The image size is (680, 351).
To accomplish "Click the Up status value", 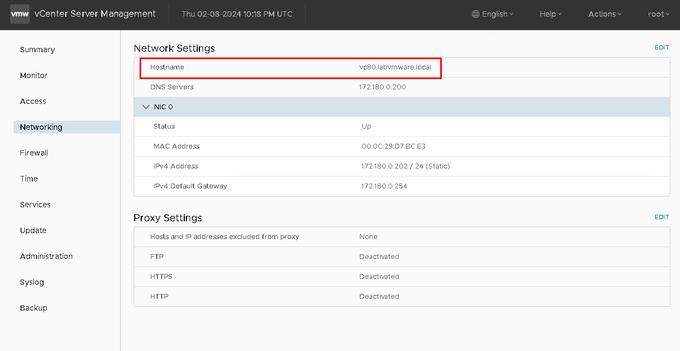I will [366, 127].
